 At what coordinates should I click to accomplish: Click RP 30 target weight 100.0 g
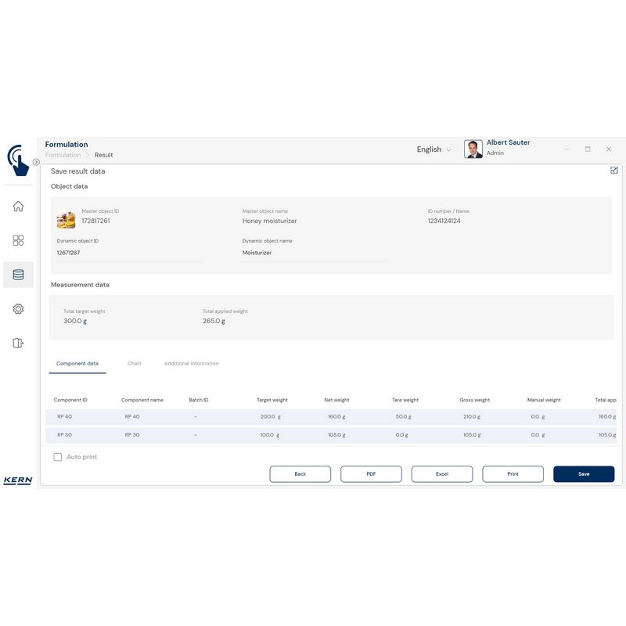point(270,435)
